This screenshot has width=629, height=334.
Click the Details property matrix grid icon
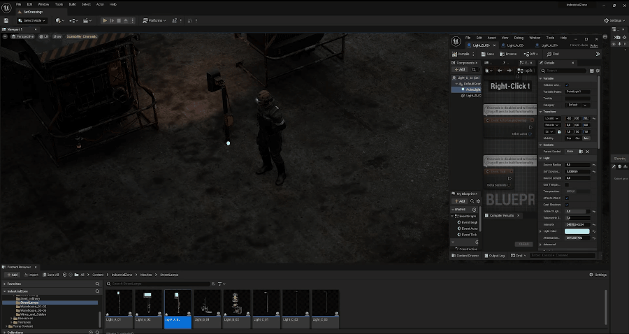[592, 71]
